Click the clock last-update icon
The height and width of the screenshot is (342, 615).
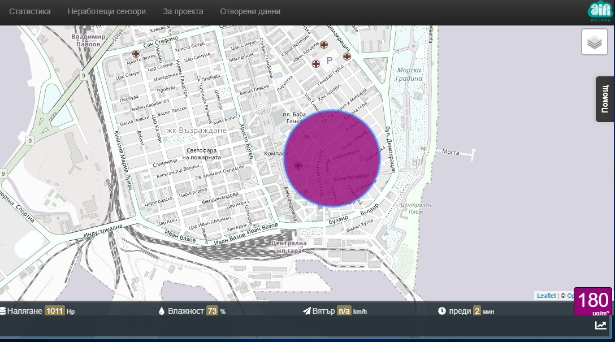[442, 311]
